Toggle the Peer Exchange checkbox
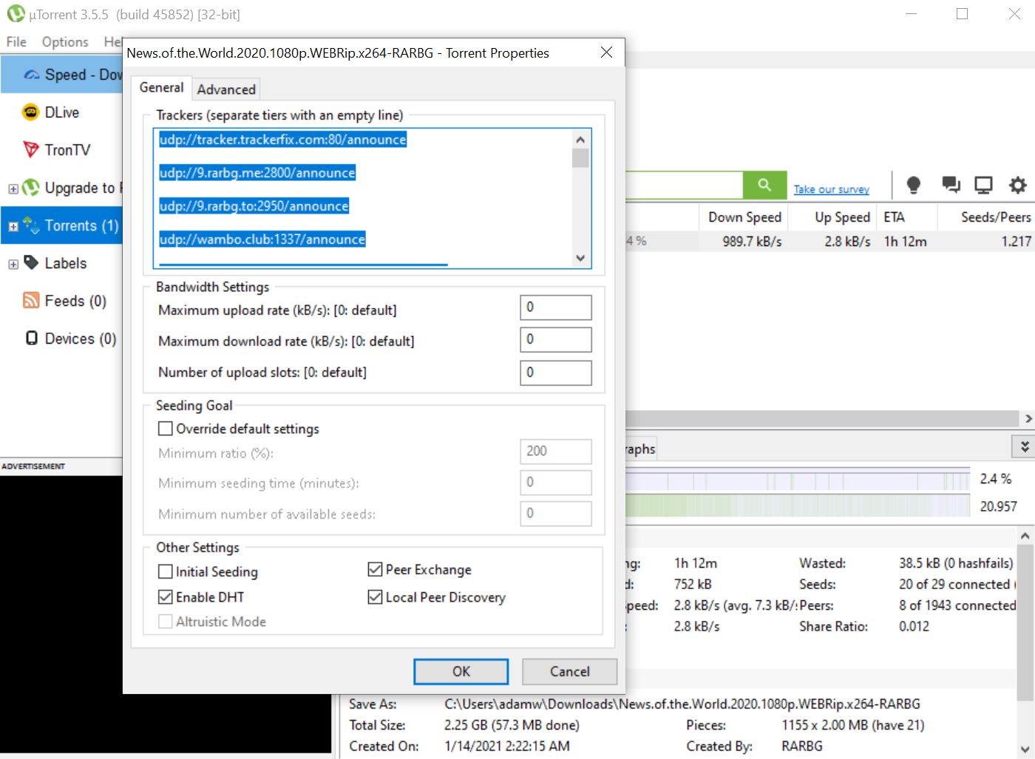Viewport: 1035px width, 759px height. click(375, 569)
